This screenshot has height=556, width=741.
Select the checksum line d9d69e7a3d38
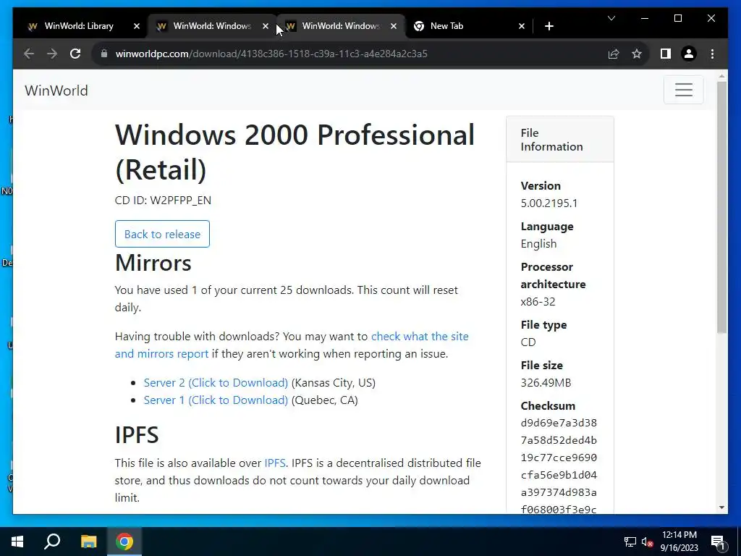tap(559, 423)
